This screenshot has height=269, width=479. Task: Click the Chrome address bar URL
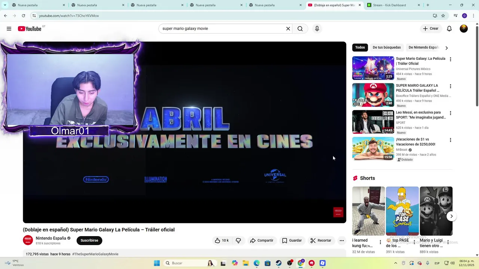pos(69,16)
